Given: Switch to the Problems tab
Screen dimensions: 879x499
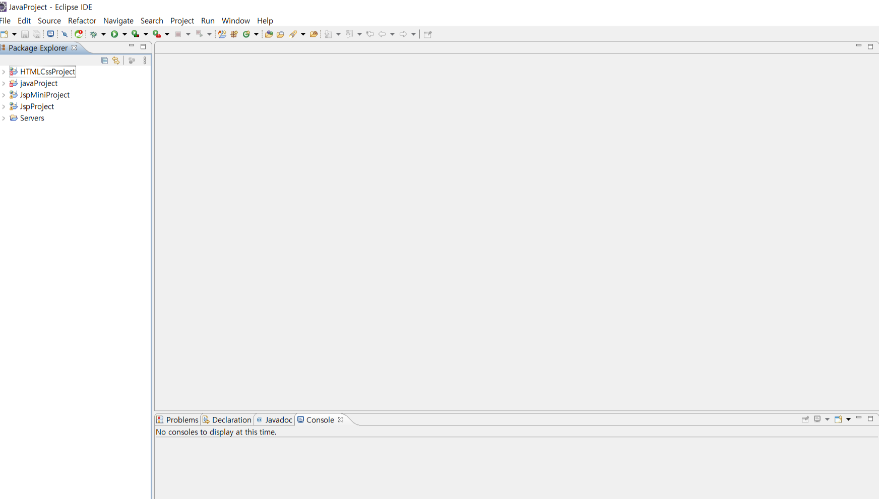Looking at the screenshot, I should 177,420.
